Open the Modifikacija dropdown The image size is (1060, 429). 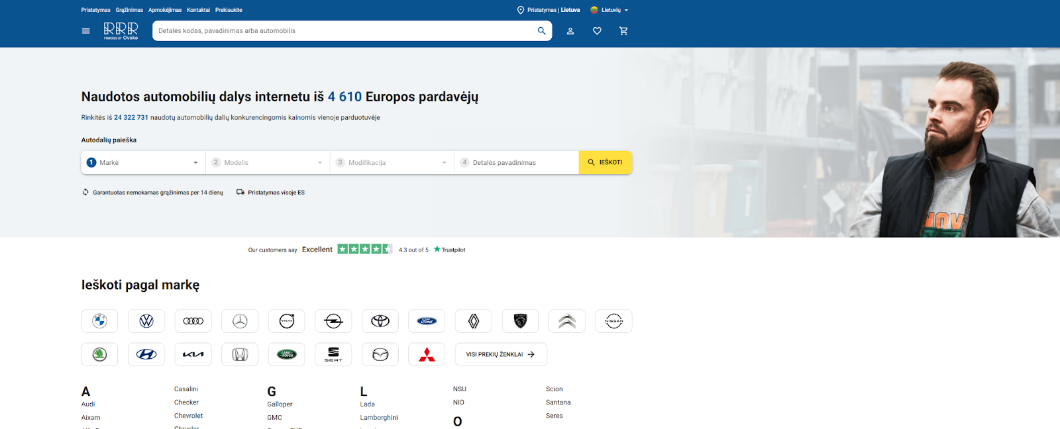tap(392, 162)
